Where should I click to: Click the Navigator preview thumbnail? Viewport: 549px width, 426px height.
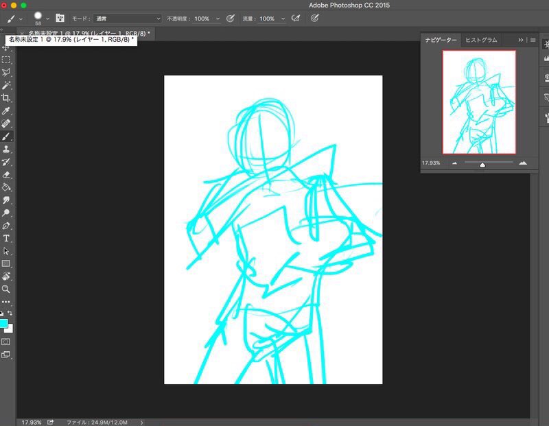click(479, 102)
